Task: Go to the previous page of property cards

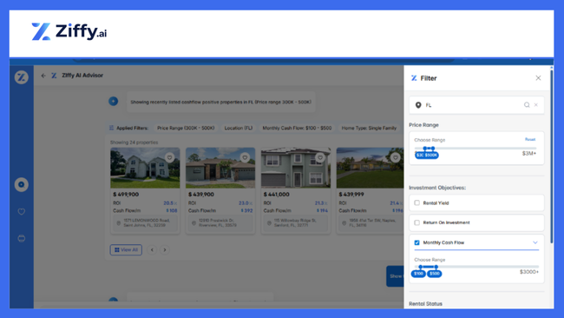Action: [x=152, y=249]
